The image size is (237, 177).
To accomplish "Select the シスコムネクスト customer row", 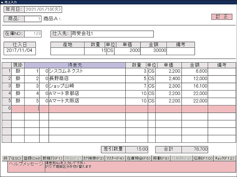I will [x=87, y=71].
